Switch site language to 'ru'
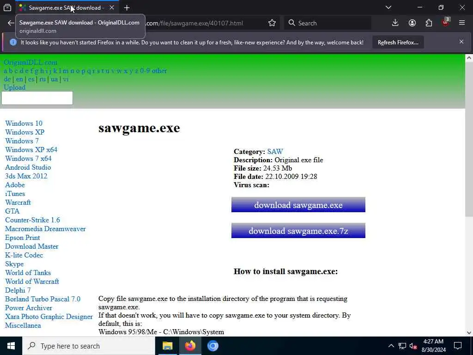This screenshot has width=473, height=355. pos(42,79)
